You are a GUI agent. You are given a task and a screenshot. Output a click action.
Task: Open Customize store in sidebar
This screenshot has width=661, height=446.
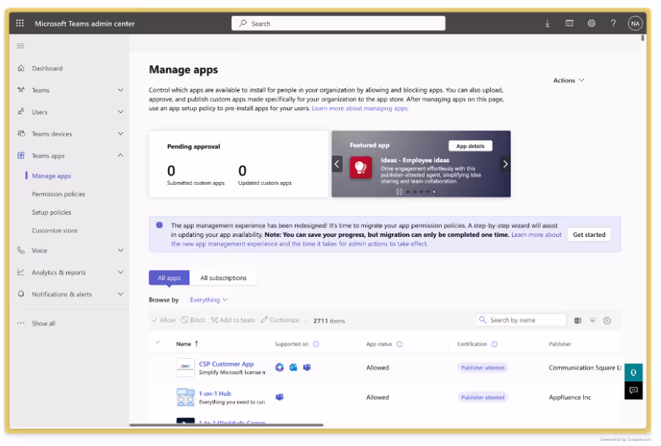[x=54, y=230]
